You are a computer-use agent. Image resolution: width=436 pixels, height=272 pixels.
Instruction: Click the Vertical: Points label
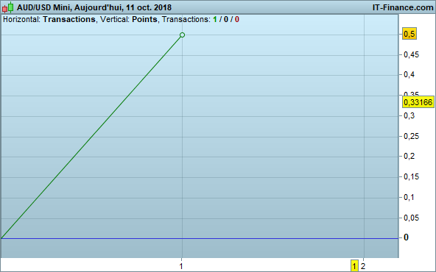coord(129,19)
